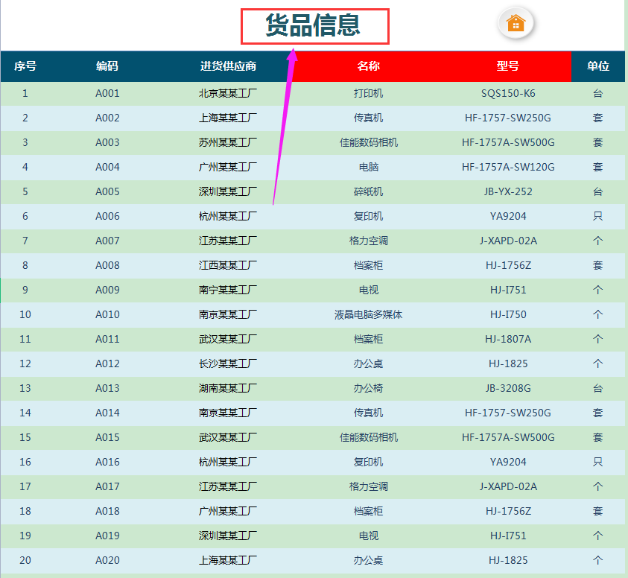
Task: Select supplier cell 江西某某工厂
Action: click(x=228, y=265)
